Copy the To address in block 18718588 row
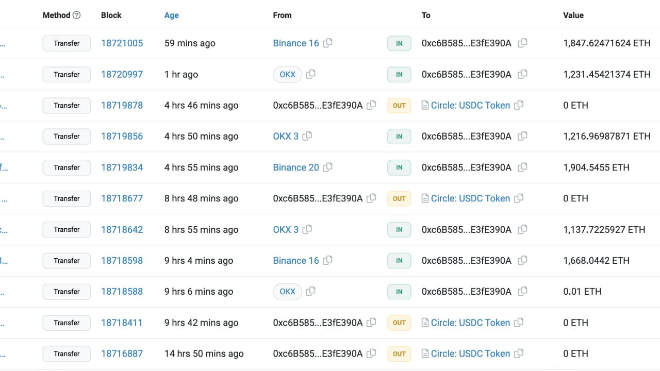660x371 pixels. (x=522, y=291)
